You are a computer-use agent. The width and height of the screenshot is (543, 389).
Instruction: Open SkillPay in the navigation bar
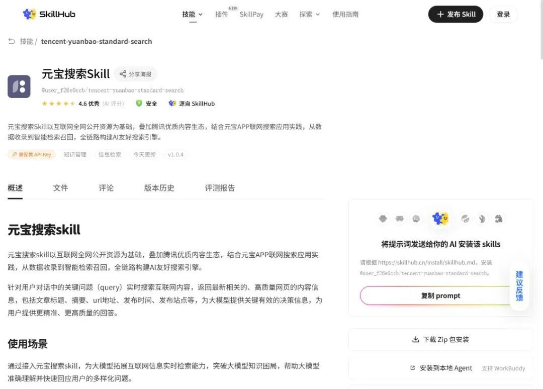251,14
